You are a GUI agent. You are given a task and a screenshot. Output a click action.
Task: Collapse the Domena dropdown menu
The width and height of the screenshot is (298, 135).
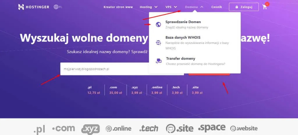pos(194,7)
